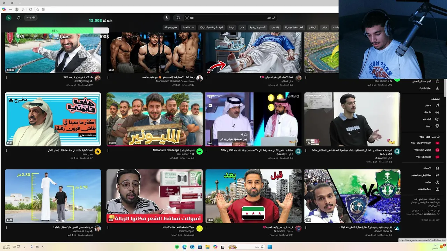Open the 'Millionaire Challenge' video title
The width and height of the screenshot is (447, 251).
coord(174,150)
